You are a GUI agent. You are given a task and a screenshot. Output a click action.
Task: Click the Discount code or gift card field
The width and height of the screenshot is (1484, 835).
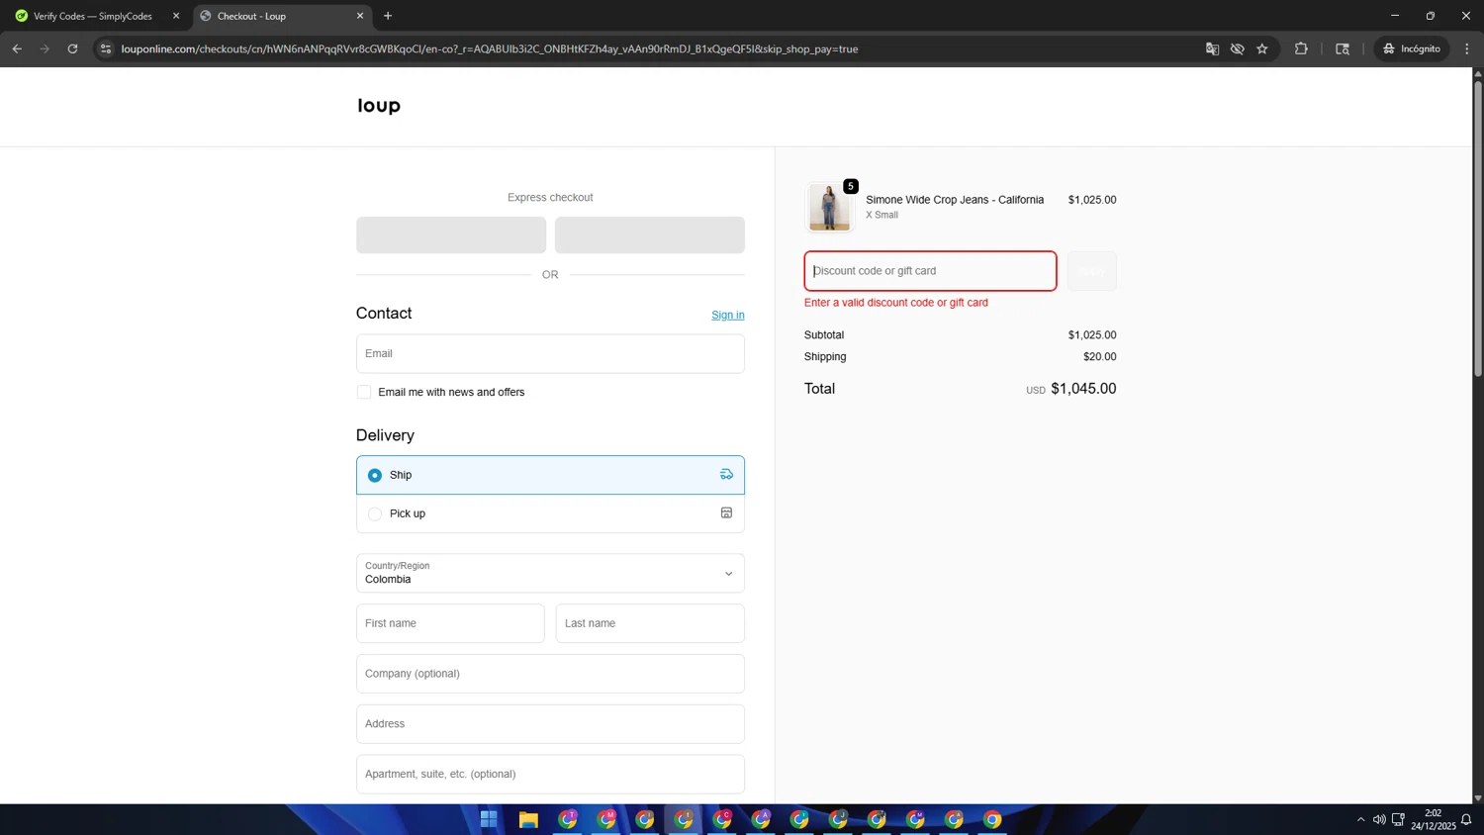pos(930,271)
